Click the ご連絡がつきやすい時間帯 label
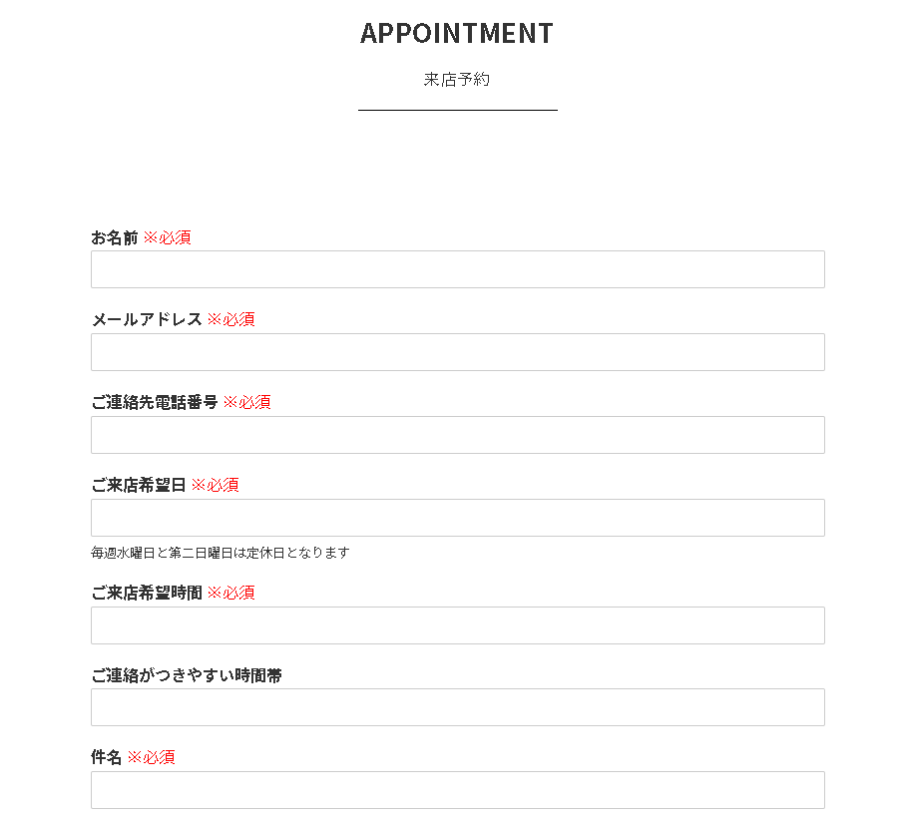The image size is (904, 818). (187, 675)
